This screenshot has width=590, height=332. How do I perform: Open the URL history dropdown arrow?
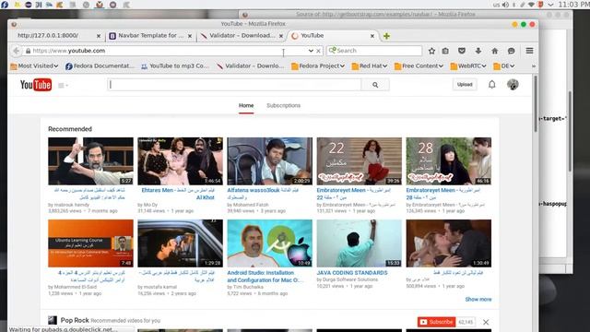point(311,51)
